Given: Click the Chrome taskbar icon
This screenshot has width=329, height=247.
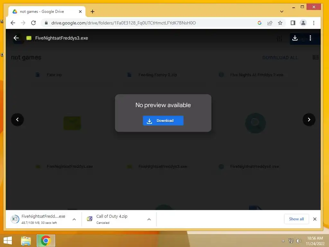Looking at the screenshot, I should click(46, 241).
